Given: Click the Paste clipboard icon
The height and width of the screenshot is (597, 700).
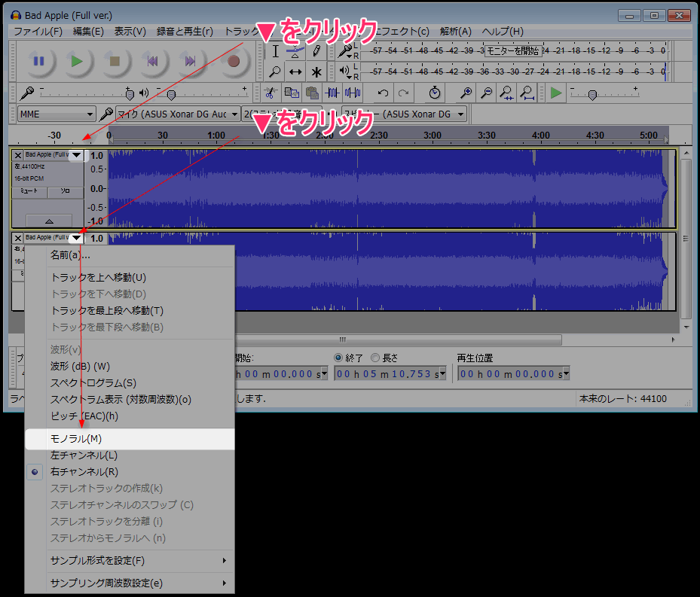Looking at the screenshot, I should coord(312,93).
